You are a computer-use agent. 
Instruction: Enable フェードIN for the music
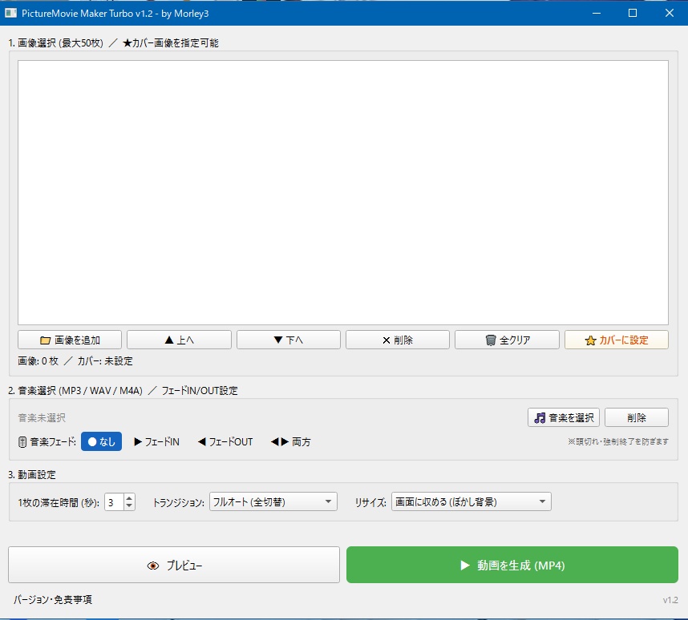pos(154,441)
